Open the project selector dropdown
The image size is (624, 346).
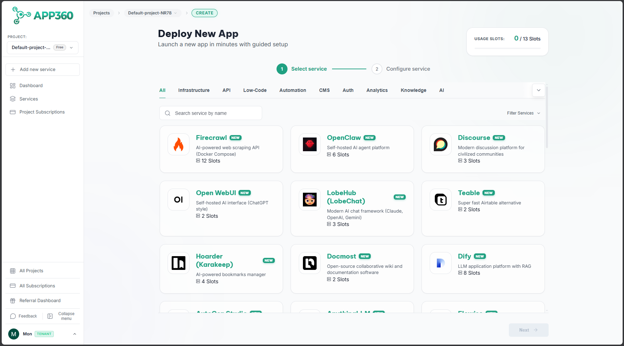pyautogui.click(x=42, y=48)
